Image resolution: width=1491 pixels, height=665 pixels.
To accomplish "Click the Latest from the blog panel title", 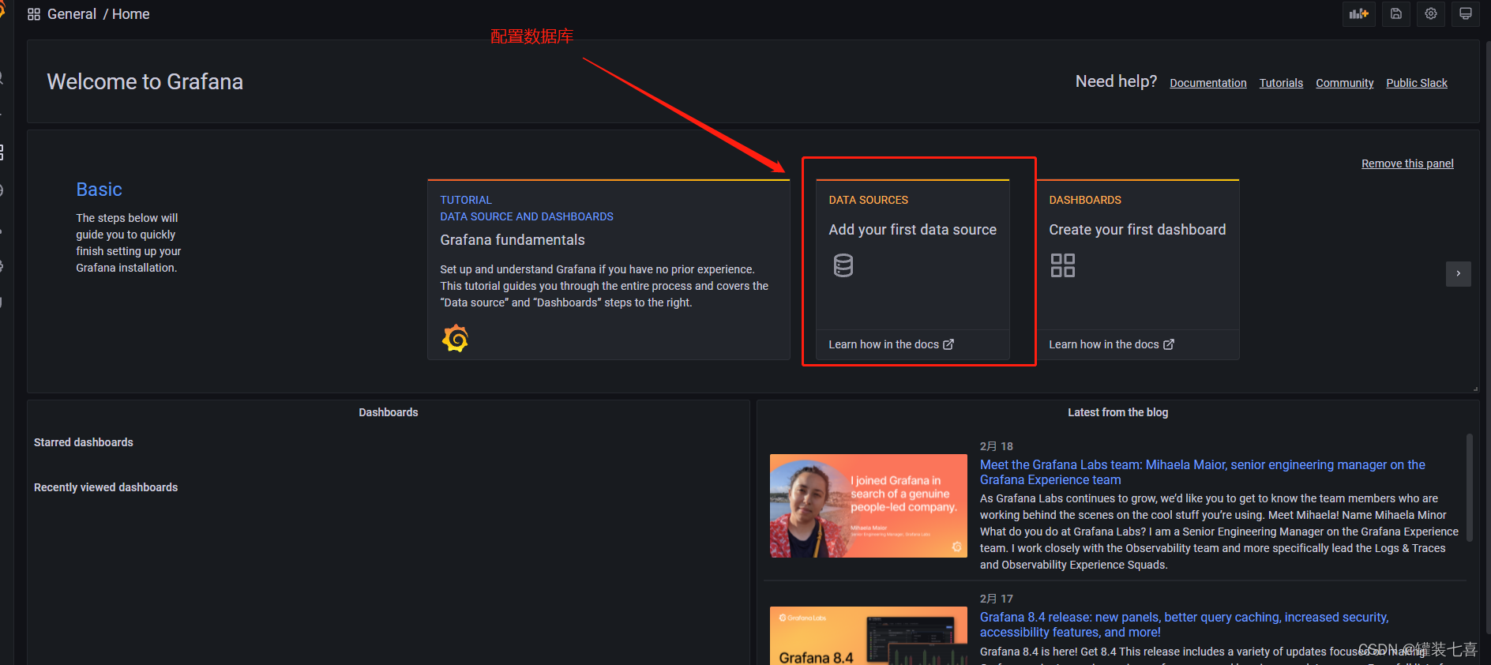I will pos(1117,412).
